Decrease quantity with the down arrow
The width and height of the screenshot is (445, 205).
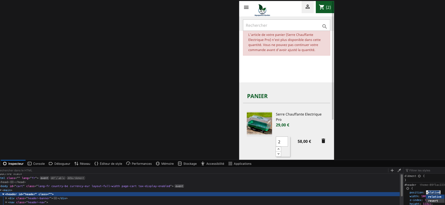[278, 154]
